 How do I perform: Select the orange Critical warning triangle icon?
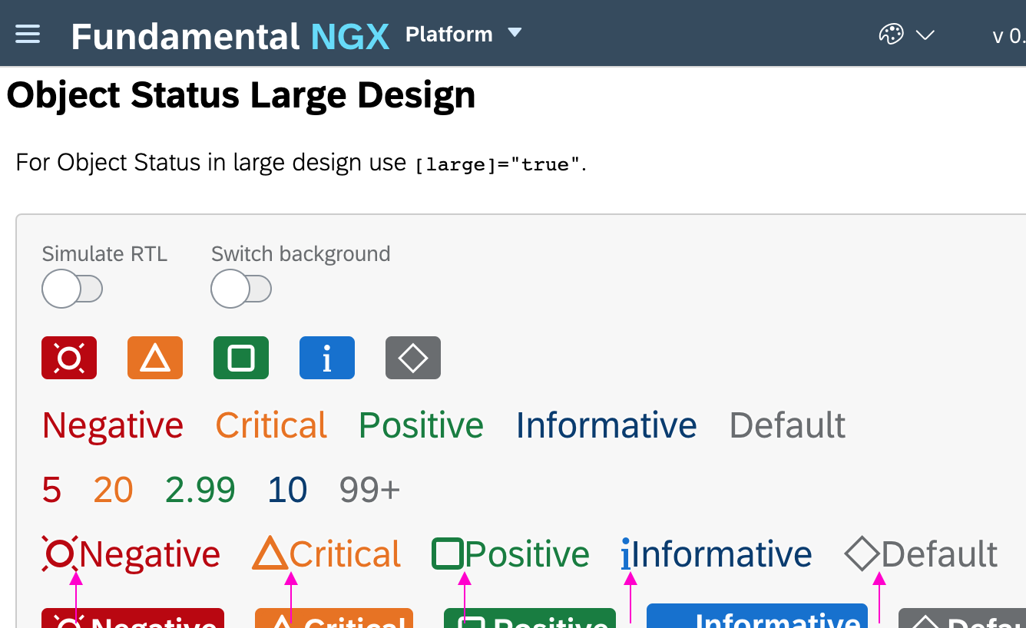pyautogui.click(x=155, y=357)
